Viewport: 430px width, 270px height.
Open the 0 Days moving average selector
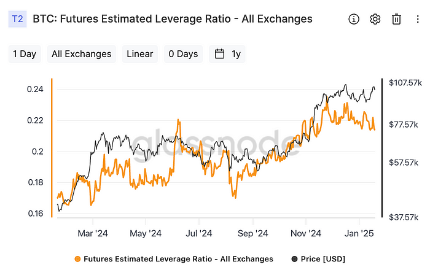[x=183, y=54]
